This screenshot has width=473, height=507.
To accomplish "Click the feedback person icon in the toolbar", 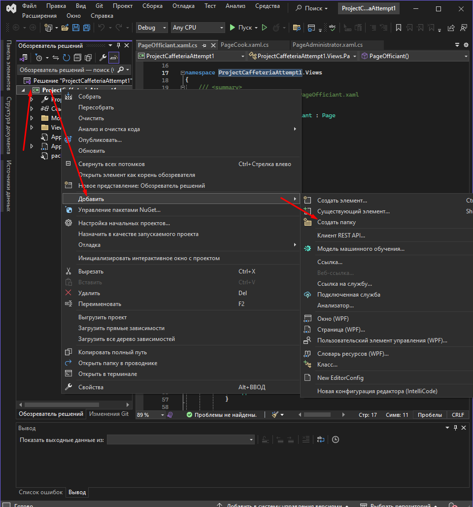I will [464, 28].
